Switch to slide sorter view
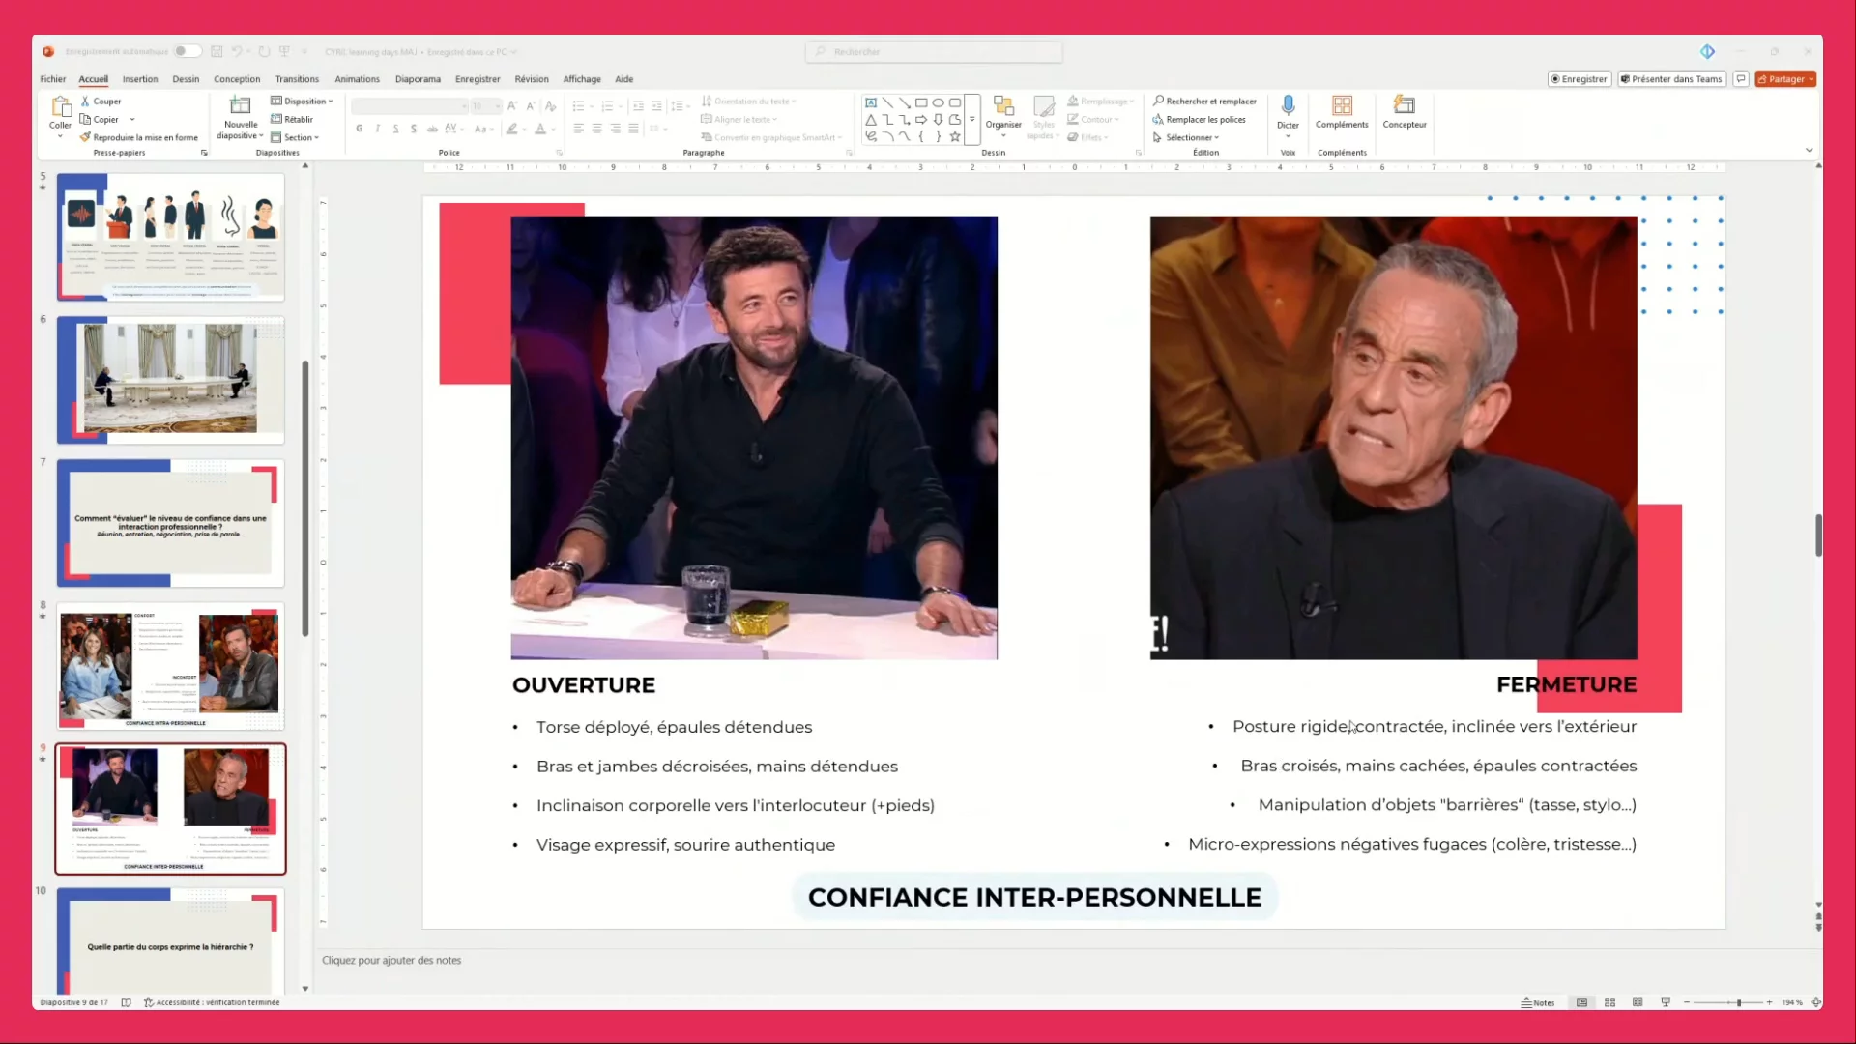The image size is (1856, 1044). coord(1609,1002)
